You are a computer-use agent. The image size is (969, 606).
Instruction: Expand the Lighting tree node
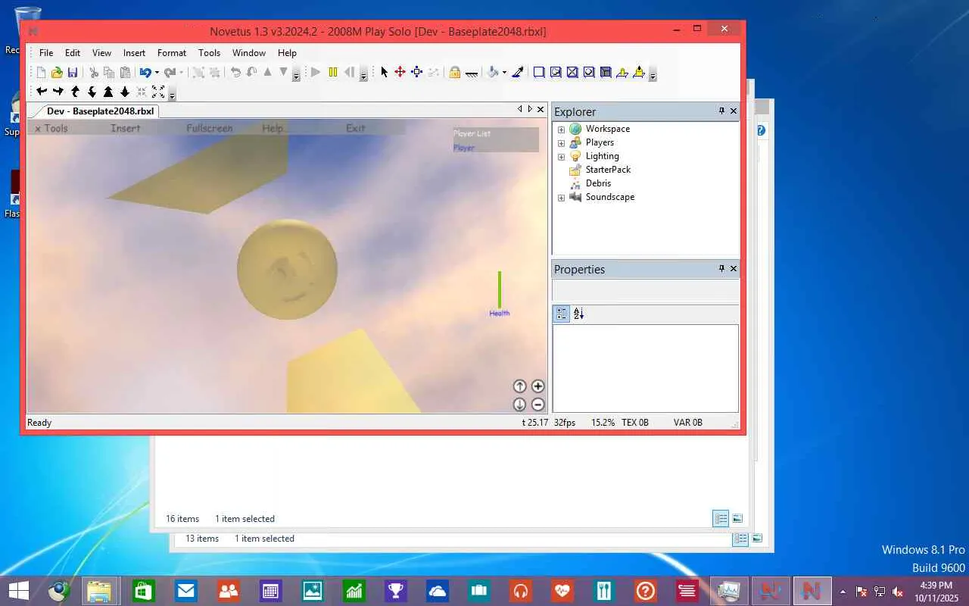[x=561, y=156]
